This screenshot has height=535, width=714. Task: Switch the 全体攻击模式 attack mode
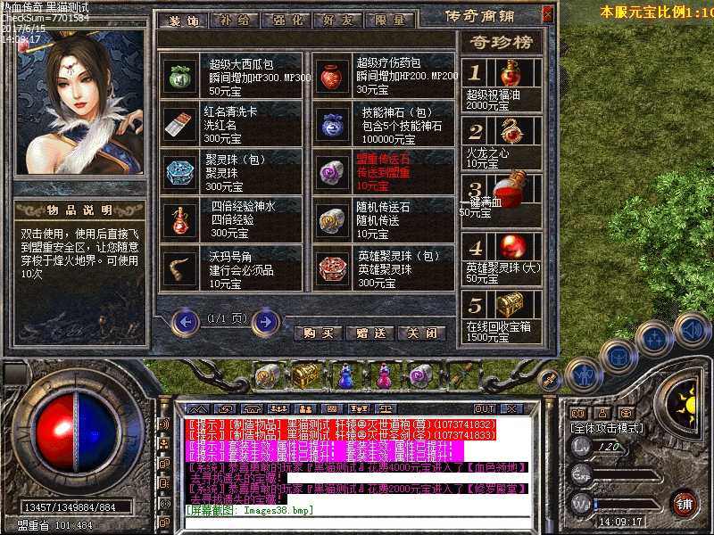[607, 428]
